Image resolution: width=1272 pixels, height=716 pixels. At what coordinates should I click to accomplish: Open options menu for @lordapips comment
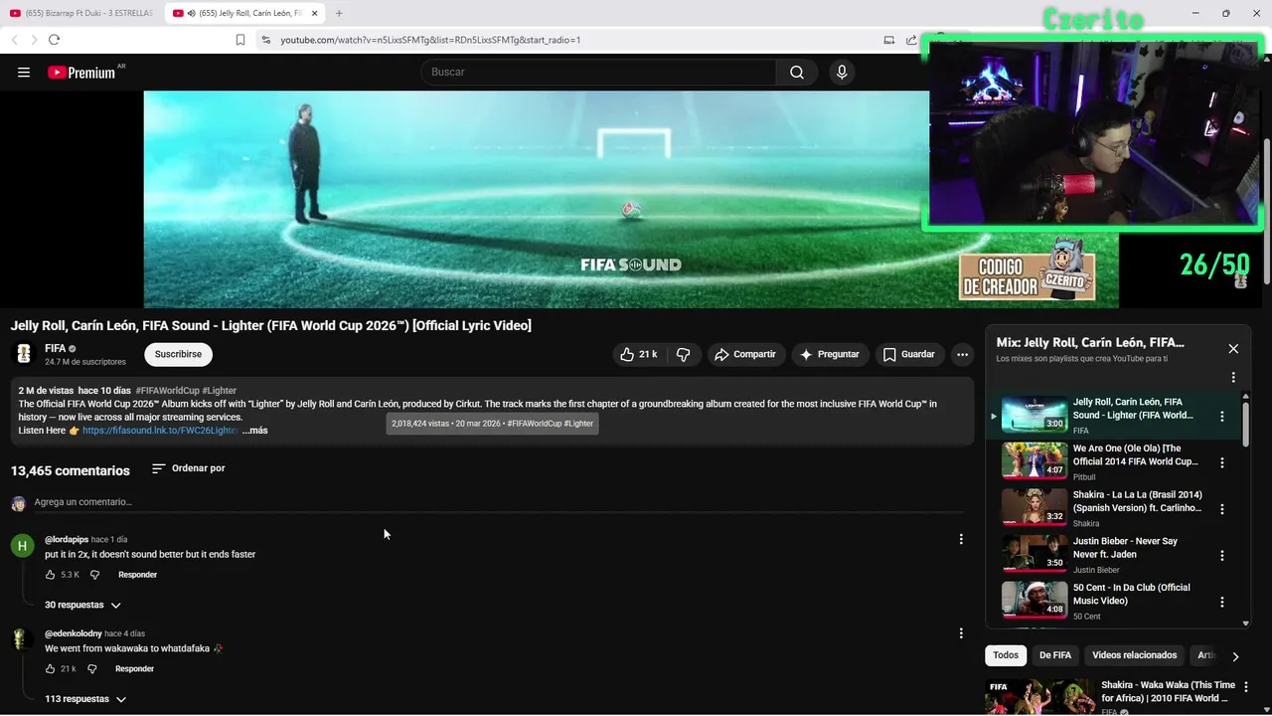click(x=961, y=539)
